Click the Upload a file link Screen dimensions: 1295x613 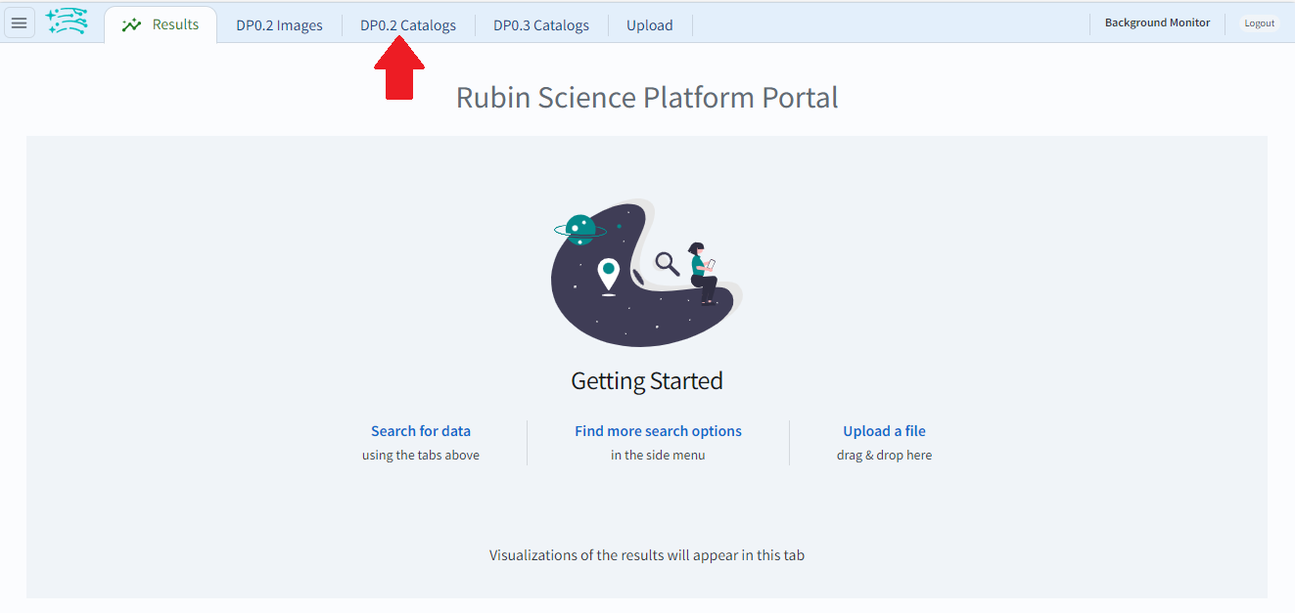click(884, 430)
